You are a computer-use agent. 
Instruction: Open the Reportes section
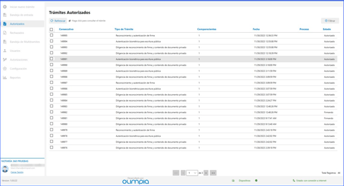pyautogui.click(x=15, y=77)
